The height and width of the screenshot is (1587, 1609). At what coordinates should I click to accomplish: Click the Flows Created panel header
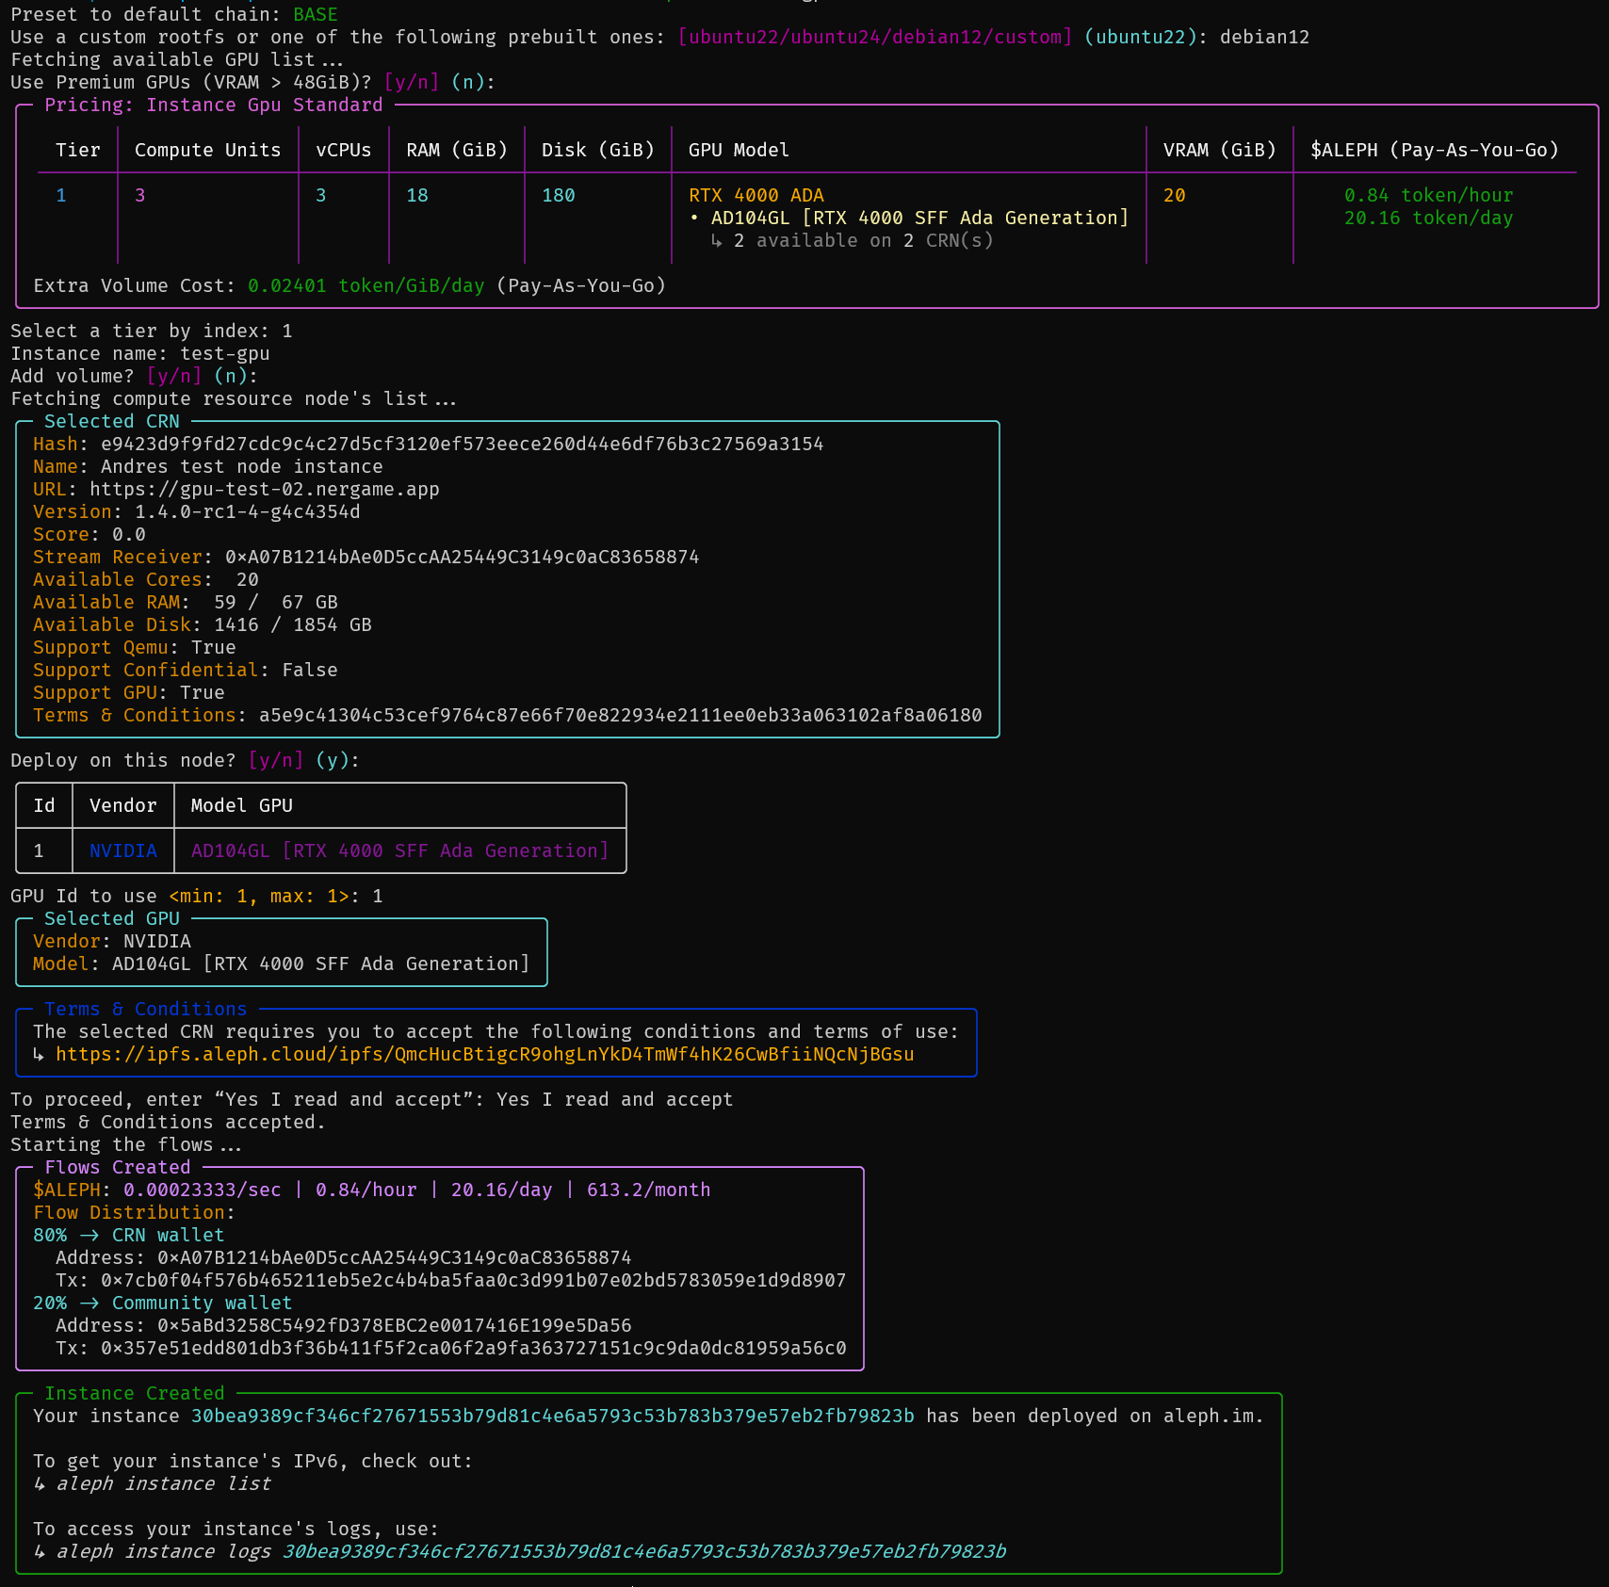point(117,1167)
